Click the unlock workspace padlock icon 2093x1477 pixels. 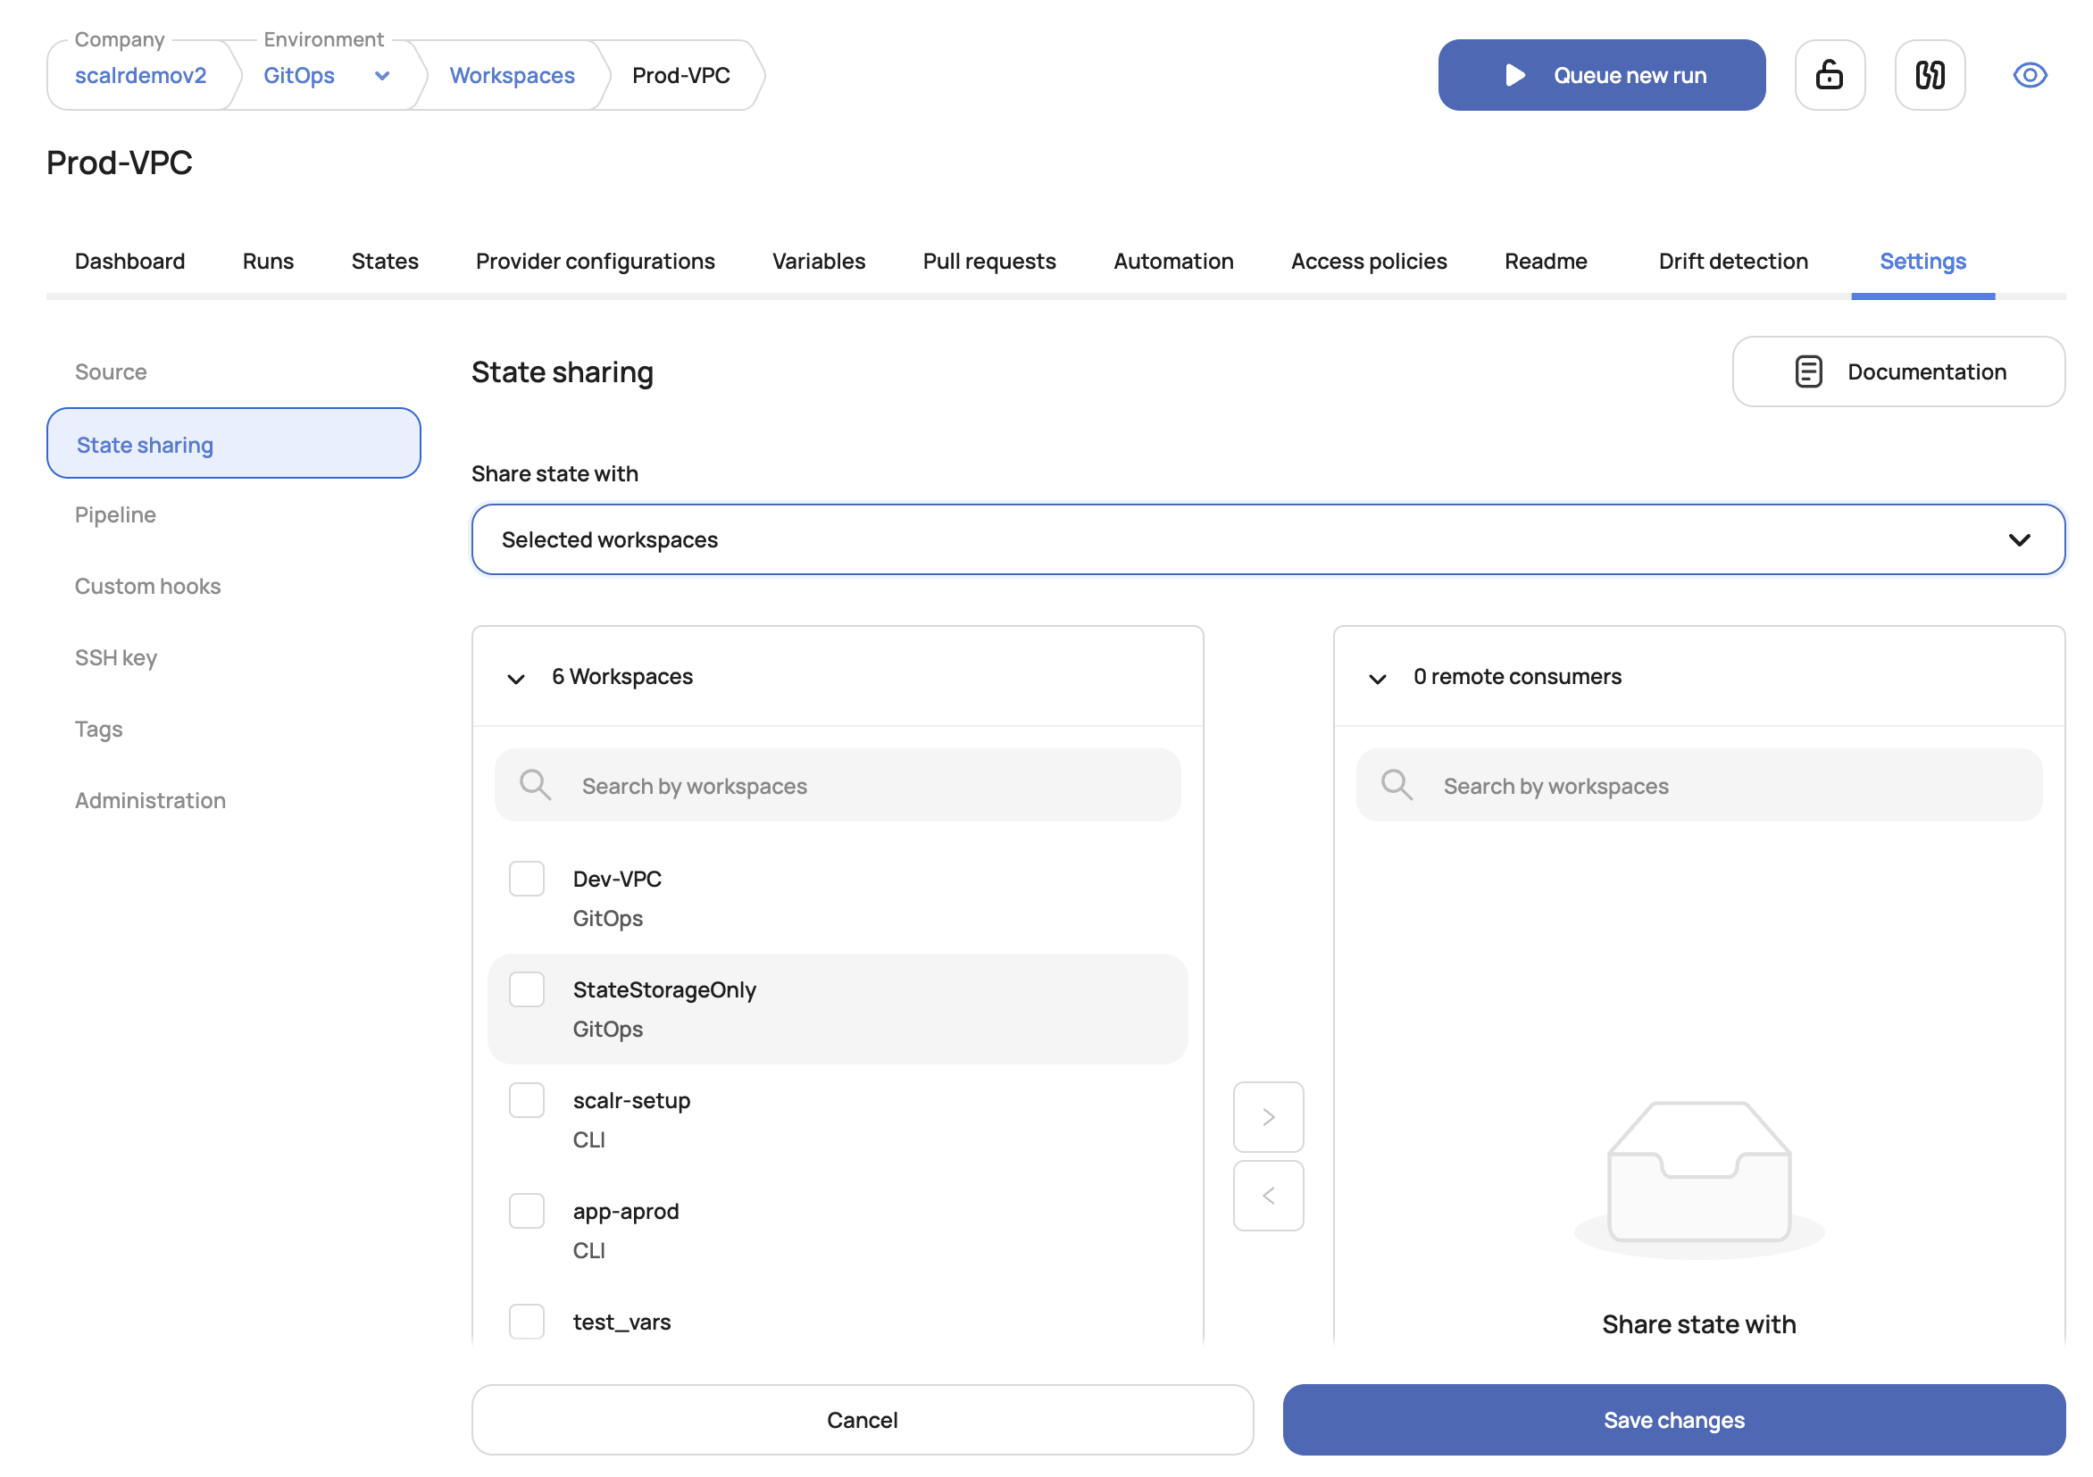click(x=1829, y=75)
